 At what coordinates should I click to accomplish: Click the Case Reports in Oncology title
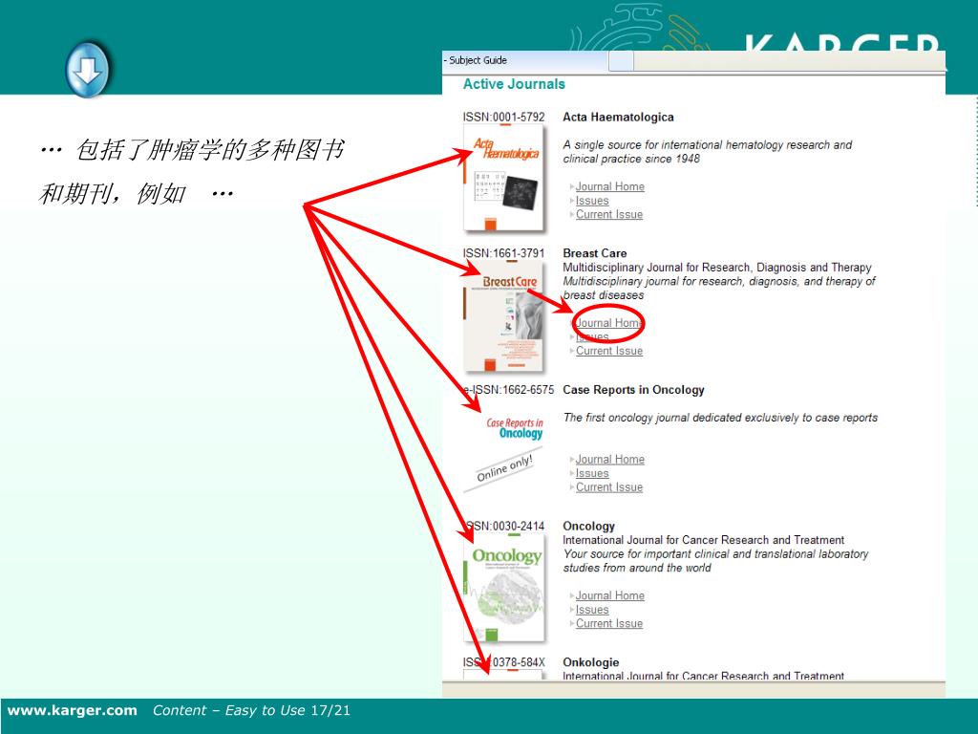click(x=633, y=390)
